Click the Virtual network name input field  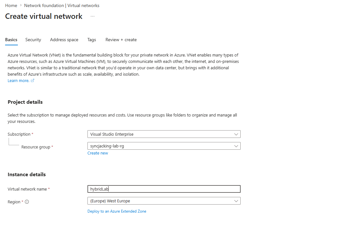tap(164, 189)
